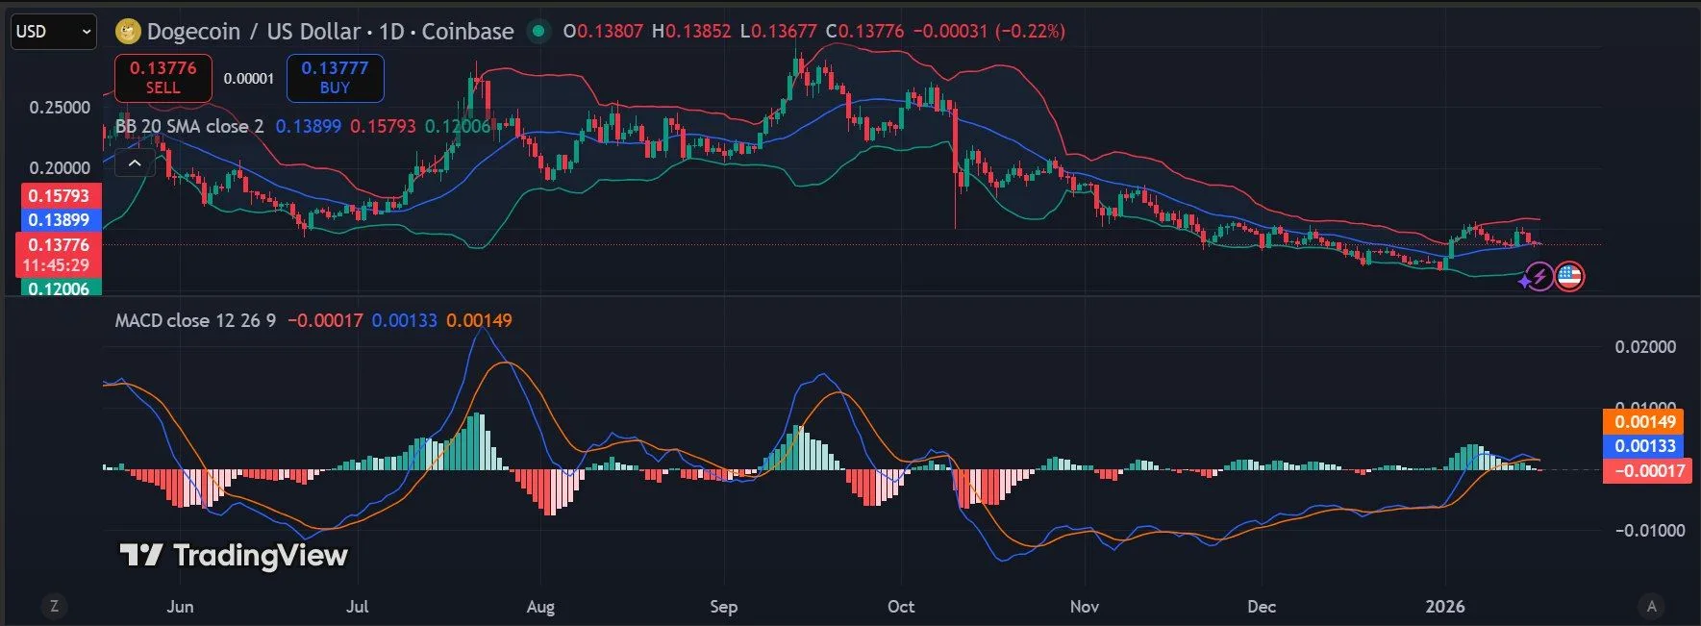Toggle auto scale with the A button
1701x626 pixels.
(x=1651, y=606)
